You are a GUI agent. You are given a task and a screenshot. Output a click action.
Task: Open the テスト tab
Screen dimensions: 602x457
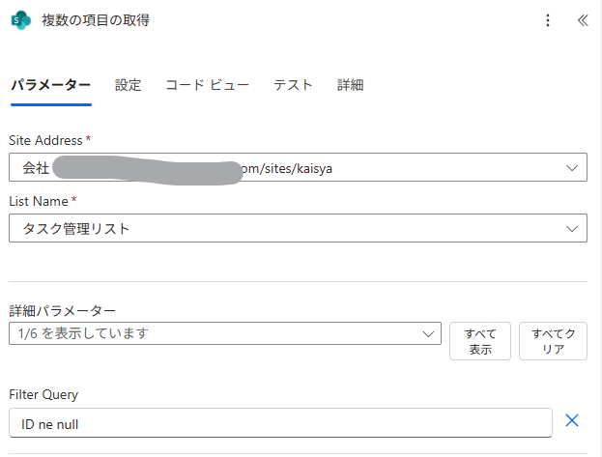point(293,85)
